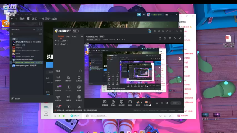This screenshot has width=237, height=133.
Task: Go back in Steam window
Action: click(12, 19)
